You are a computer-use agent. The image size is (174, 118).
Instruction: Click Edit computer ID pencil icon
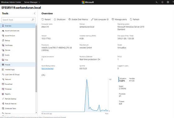pos(92,19)
